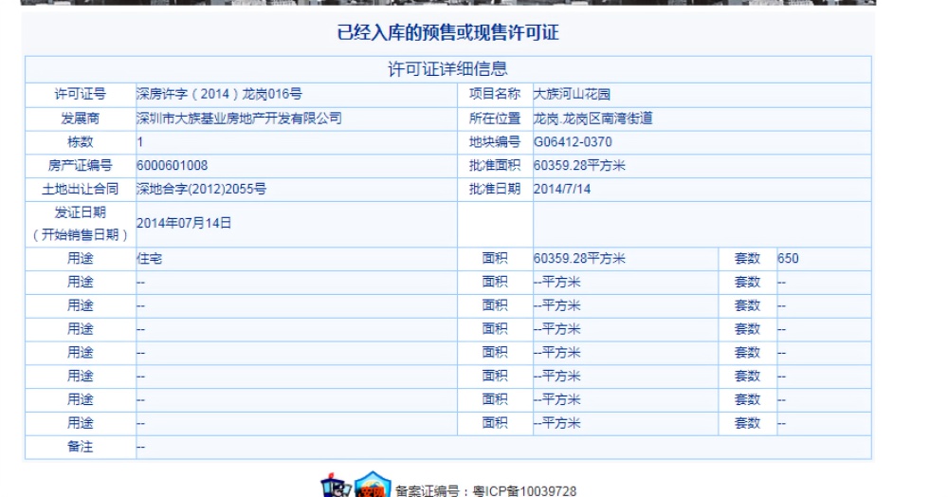The height and width of the screenshot is (497, 948).
Task: Click the 栋数 label
Action: click(81, 142)
